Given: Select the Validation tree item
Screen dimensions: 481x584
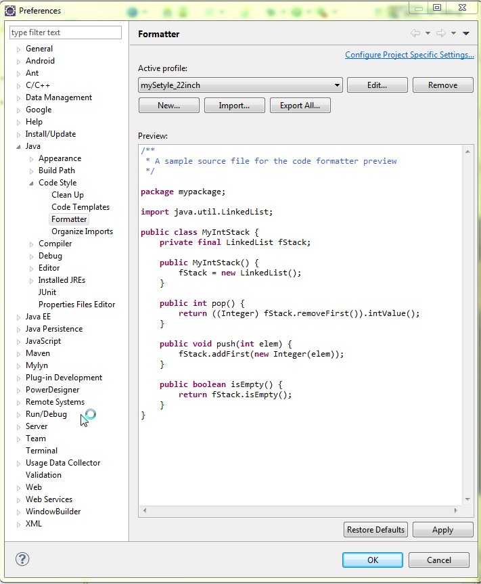Looking at the screenshot, I should (43, 475).
